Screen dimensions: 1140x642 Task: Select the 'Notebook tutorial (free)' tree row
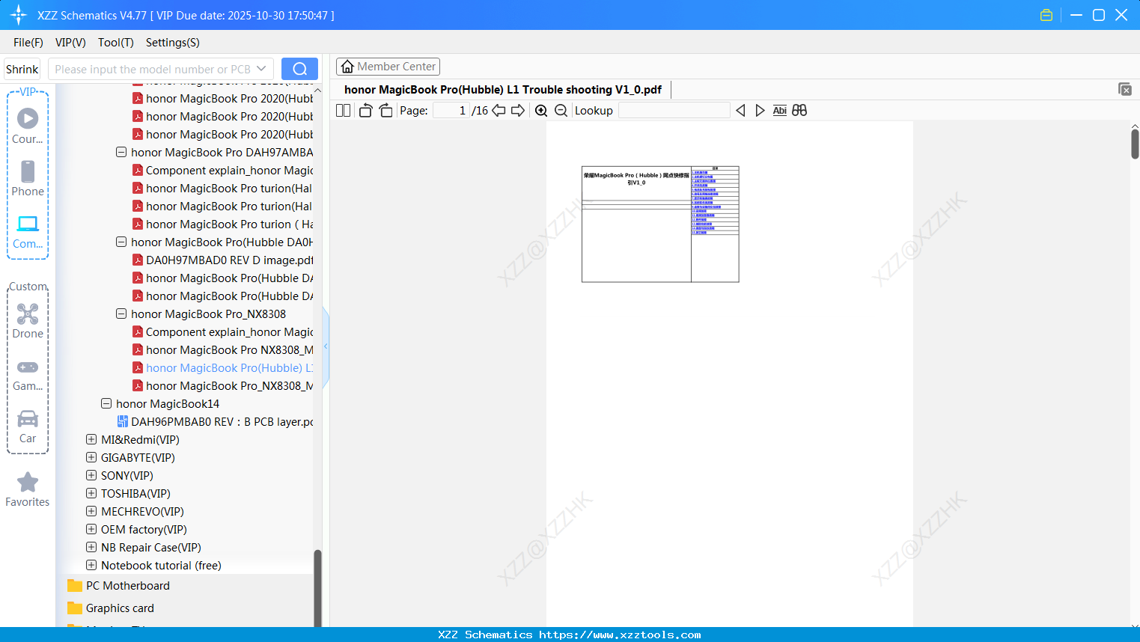click(161, 566)
